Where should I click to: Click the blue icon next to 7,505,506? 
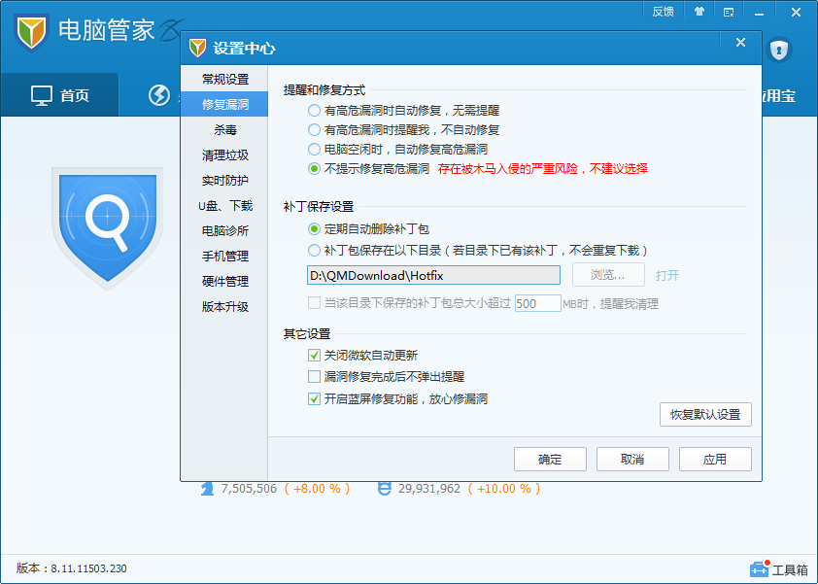(x=208, y=489)
